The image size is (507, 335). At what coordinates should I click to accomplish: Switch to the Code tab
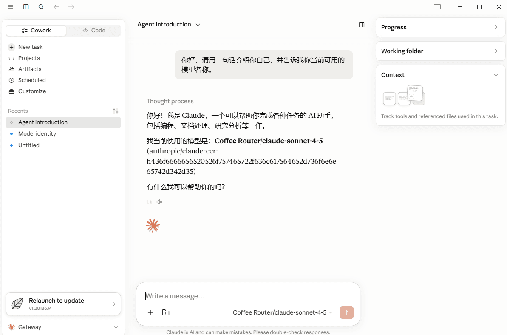point(94,30)
